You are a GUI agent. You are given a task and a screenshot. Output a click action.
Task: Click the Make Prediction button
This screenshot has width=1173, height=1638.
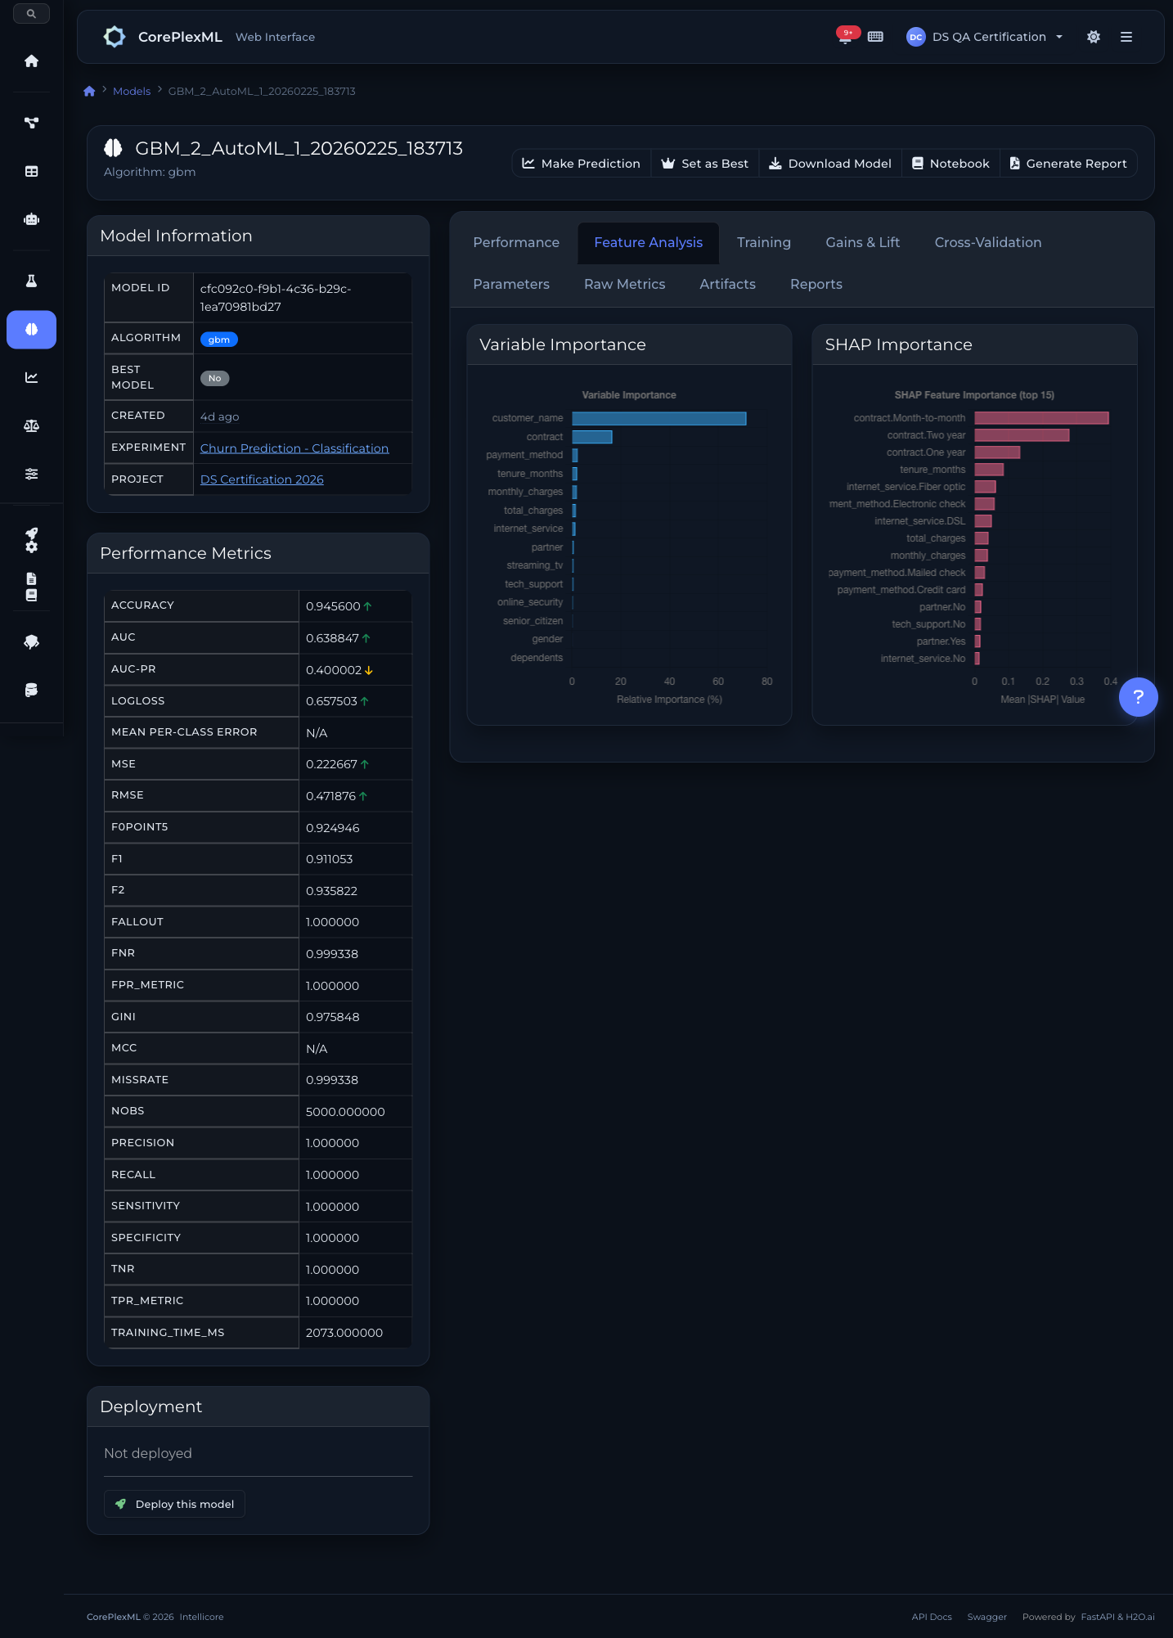pyautogui.click(x=582, y=164)
